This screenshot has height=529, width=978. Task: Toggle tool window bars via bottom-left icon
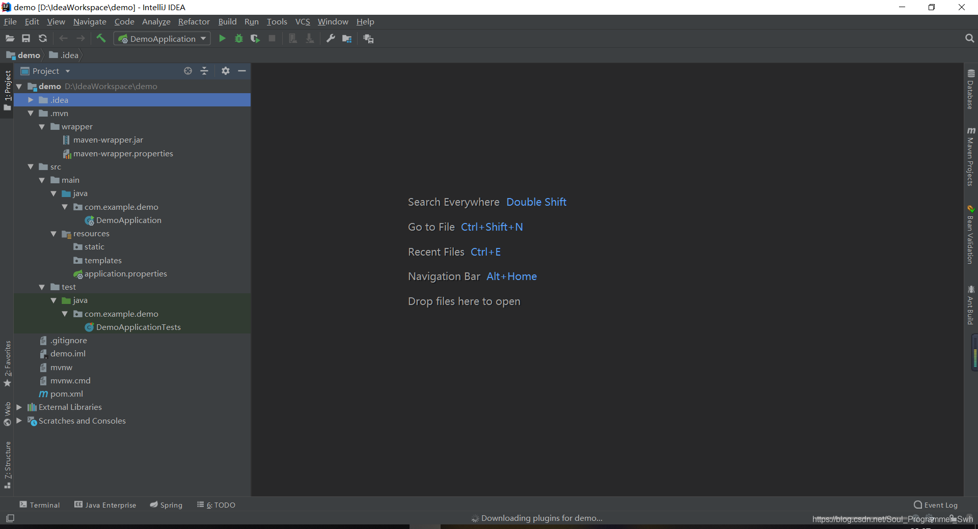point(10,518)
